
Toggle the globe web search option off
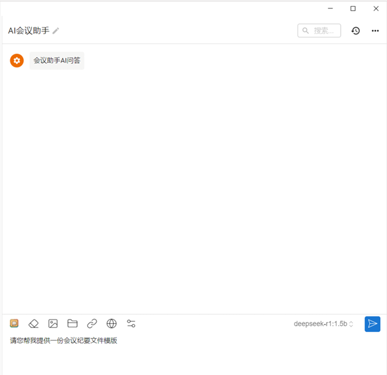pos(111,323)
